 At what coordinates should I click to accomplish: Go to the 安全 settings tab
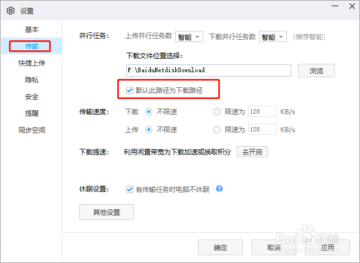coord(32,96)
